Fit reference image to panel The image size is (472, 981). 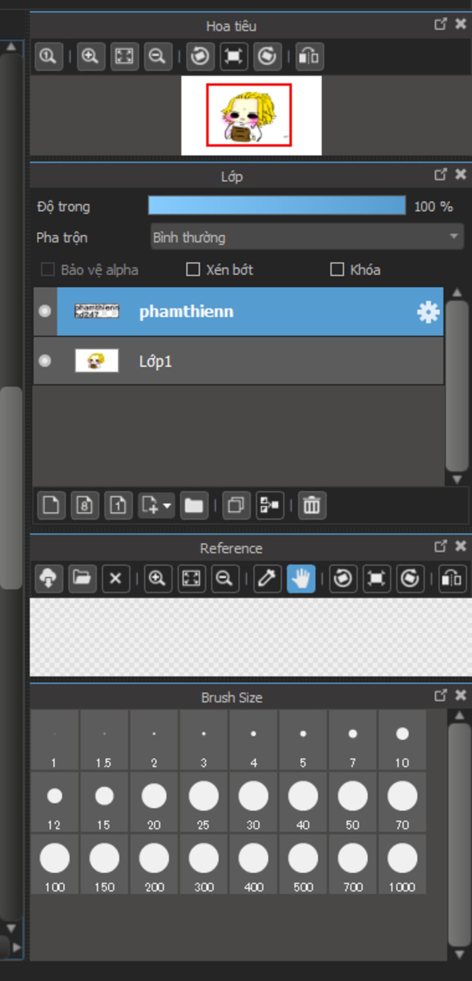[192, 578]
